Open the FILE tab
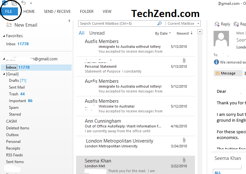This screenshot has width=246, height=174. pyautogui.click(x=9, y=12)
